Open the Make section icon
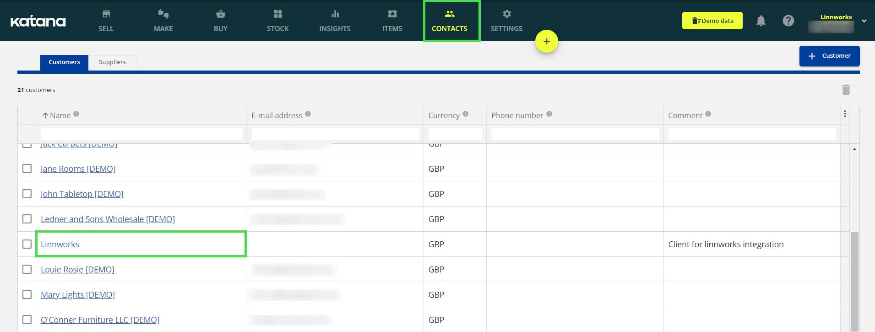 [163, 14]
